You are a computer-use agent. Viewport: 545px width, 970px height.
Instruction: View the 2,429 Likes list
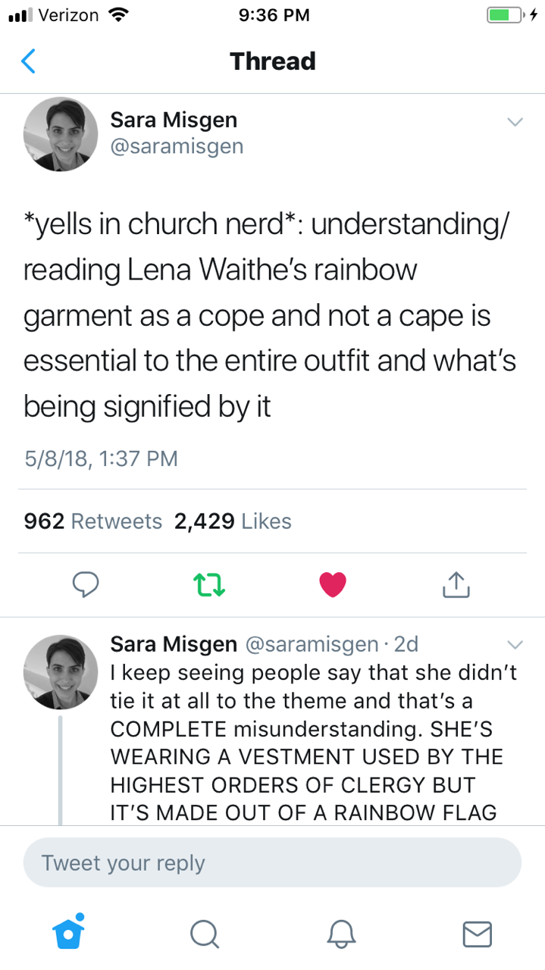click(x=233, y=521)
